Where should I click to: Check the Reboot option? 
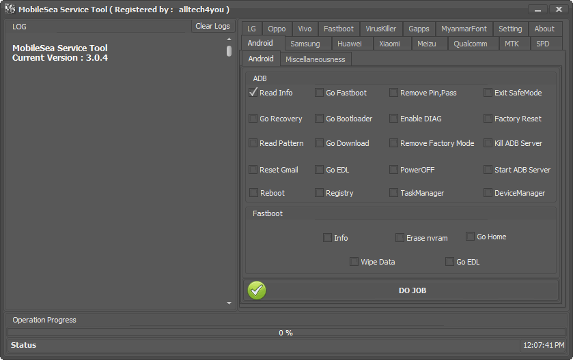pos(253,192)
